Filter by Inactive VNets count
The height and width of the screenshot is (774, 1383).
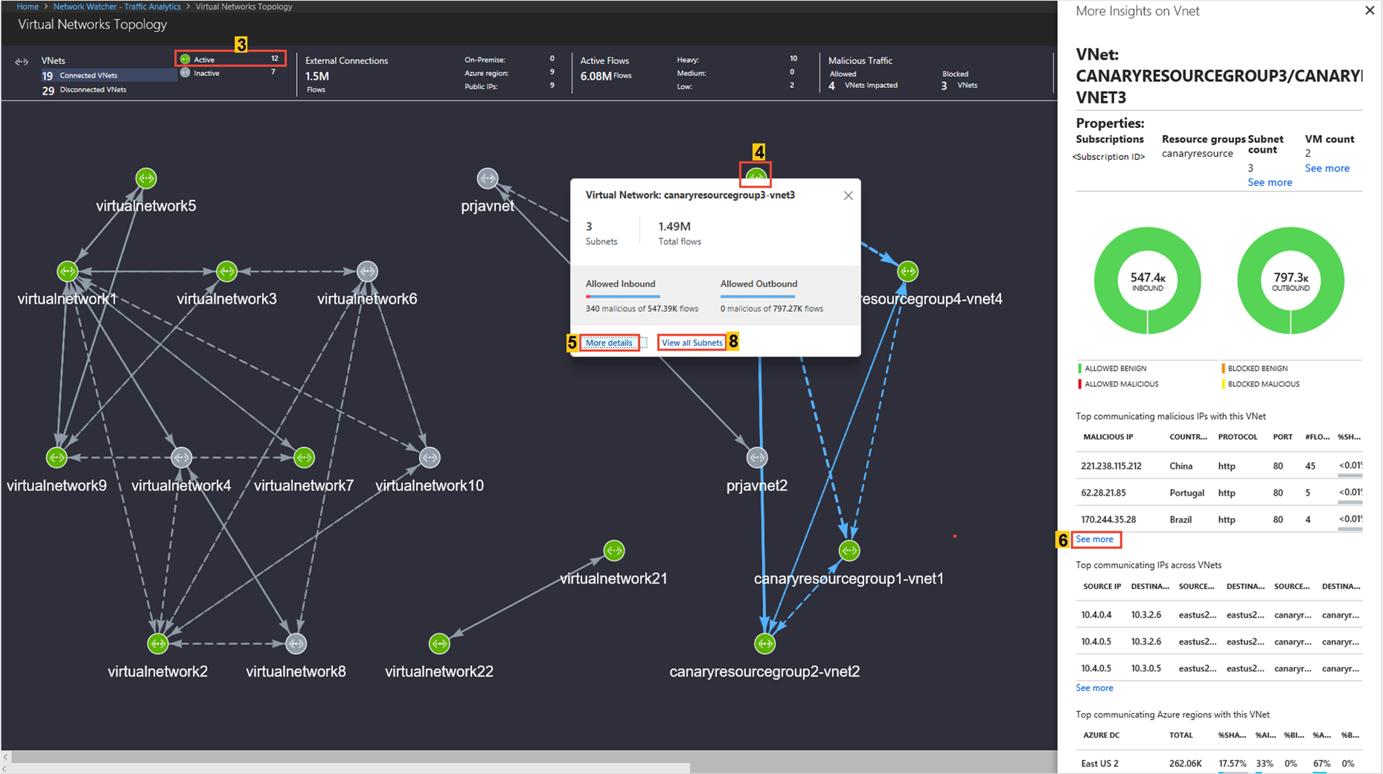(x=274, y=72)
